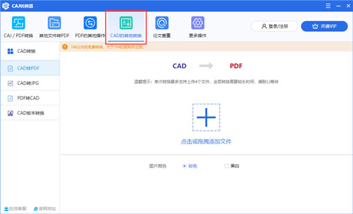Close the CAJ转换器 window
The height and width of the screenshot is (214, 353).
pos(348,6)
